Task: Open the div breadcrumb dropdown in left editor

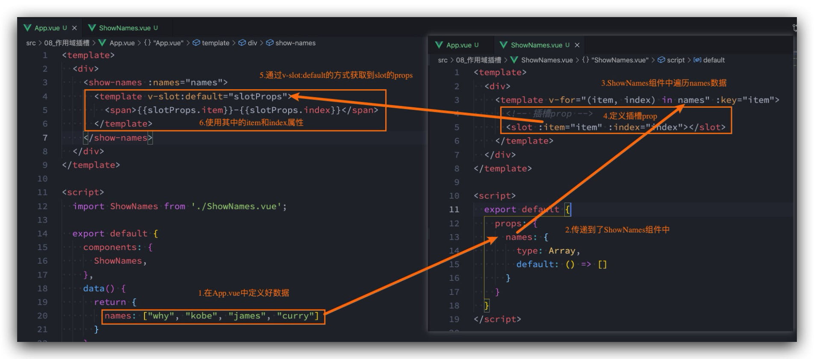Action: click(x=252, y=43)
